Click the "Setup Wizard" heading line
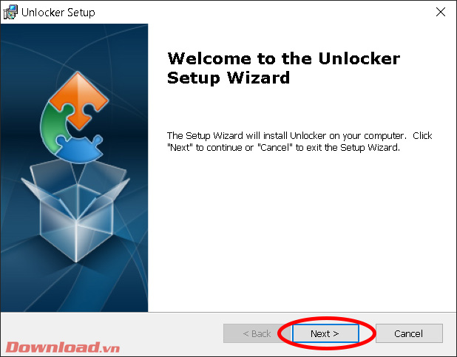Image resolution: width=457 pixels, height=357 pixels. 228,78
